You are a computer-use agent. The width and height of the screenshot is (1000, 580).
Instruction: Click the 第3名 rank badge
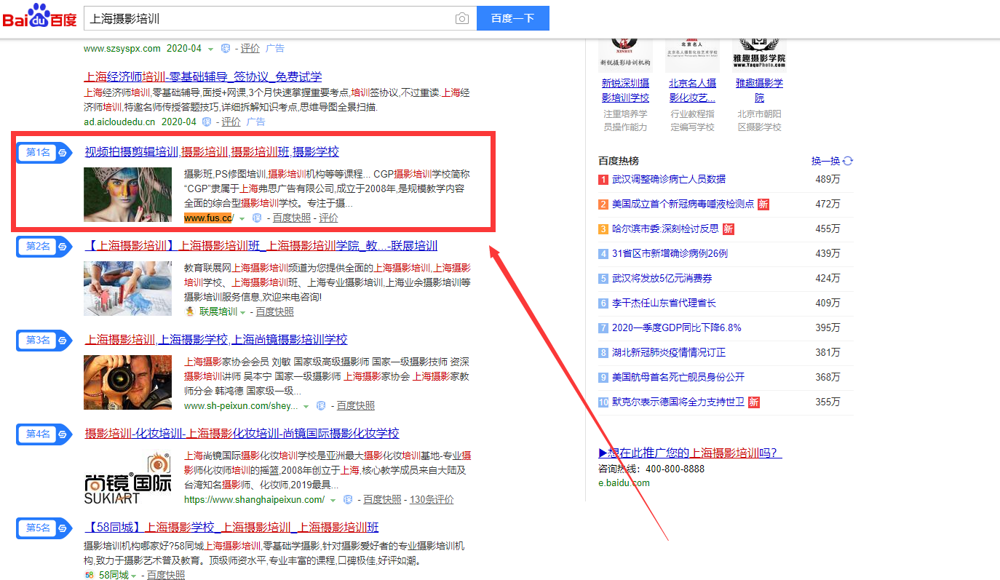pyautogui.click(x=44, y=340)
